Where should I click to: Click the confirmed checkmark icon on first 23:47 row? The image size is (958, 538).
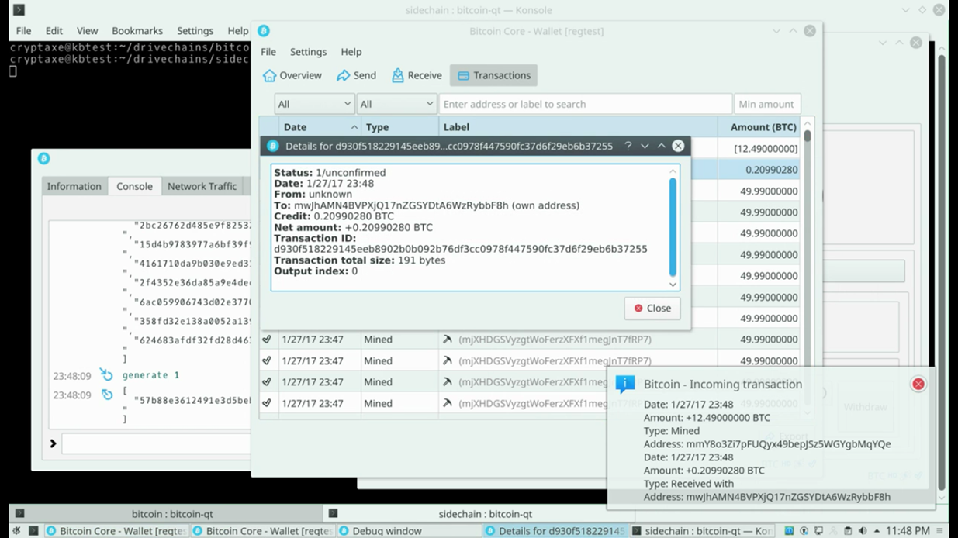tap(267, 340)
